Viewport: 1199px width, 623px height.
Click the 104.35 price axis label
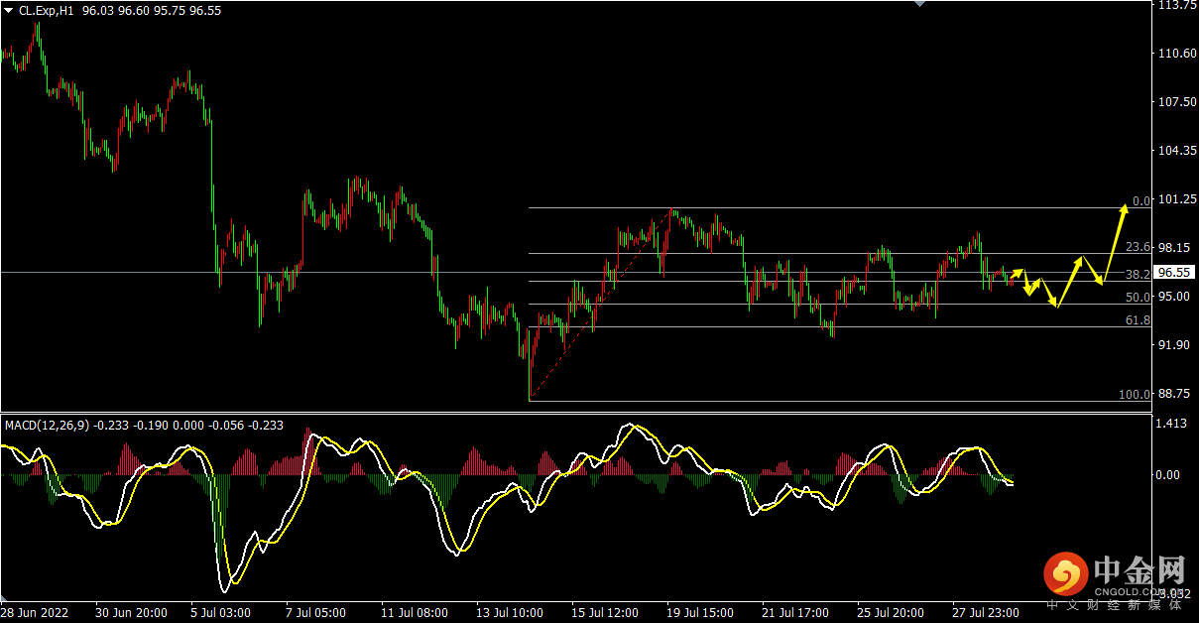[1177, 151]
